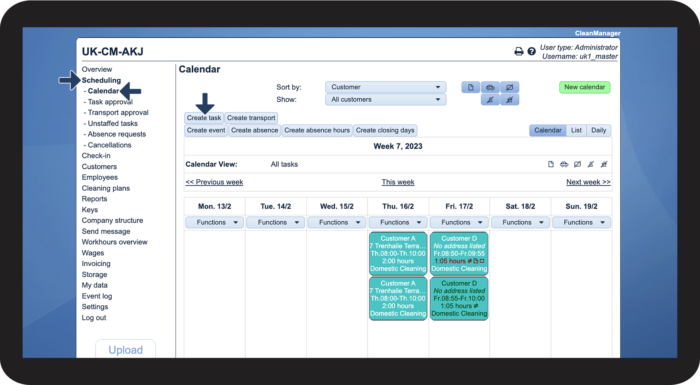Open Absence requests in sidebar
The image size is (700, 385).
(x=117, y=134)
